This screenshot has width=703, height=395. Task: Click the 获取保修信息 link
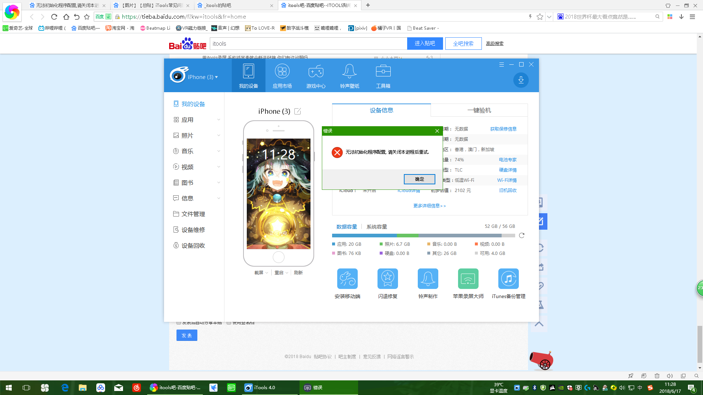pyautogui.click(x=503, y=129)
